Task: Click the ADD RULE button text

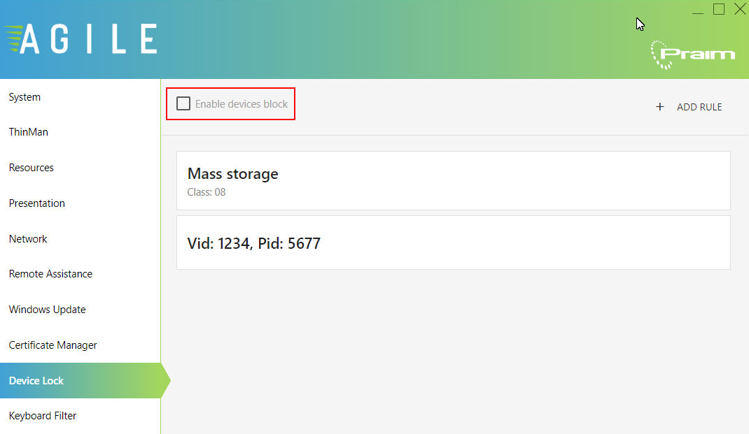Action: (x=699, y=107)
